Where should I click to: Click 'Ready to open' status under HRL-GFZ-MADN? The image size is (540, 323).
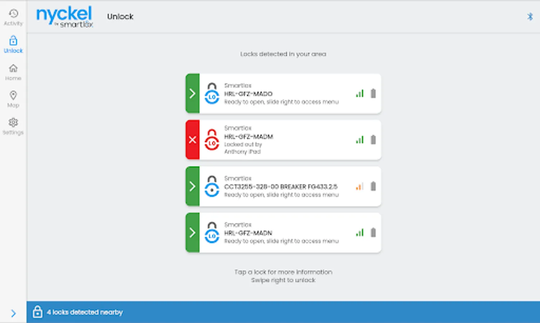tap(281, 241)
